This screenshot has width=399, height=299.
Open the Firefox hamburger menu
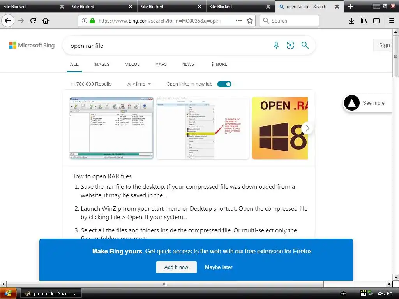click(x=392, y=21)
